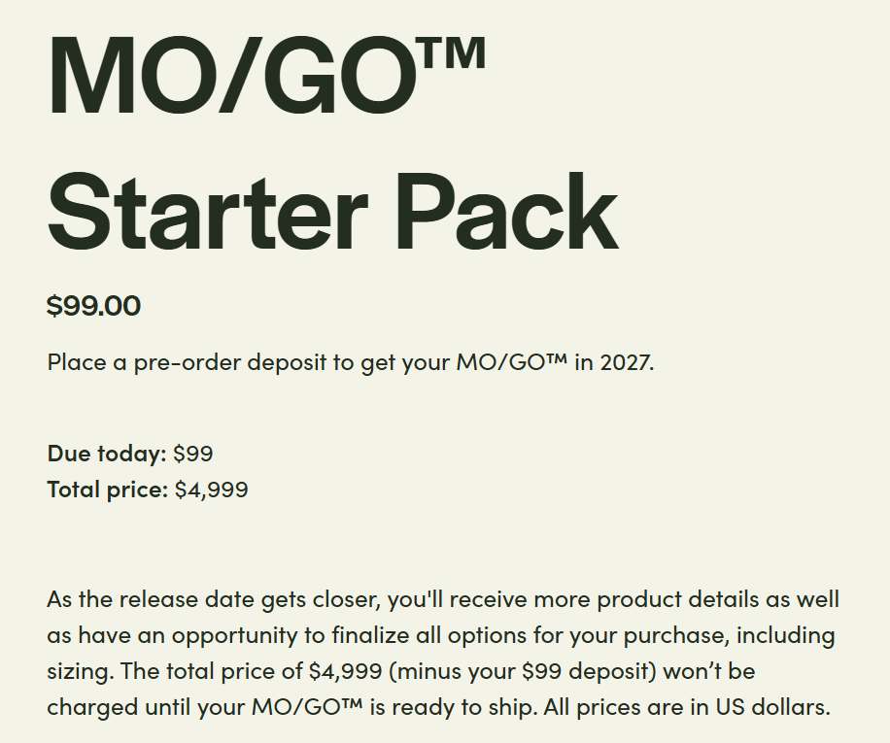Click the $99 amount after Due today

tap(193, 453)
